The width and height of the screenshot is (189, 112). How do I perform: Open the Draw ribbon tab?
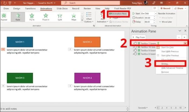tap(6, 9)
